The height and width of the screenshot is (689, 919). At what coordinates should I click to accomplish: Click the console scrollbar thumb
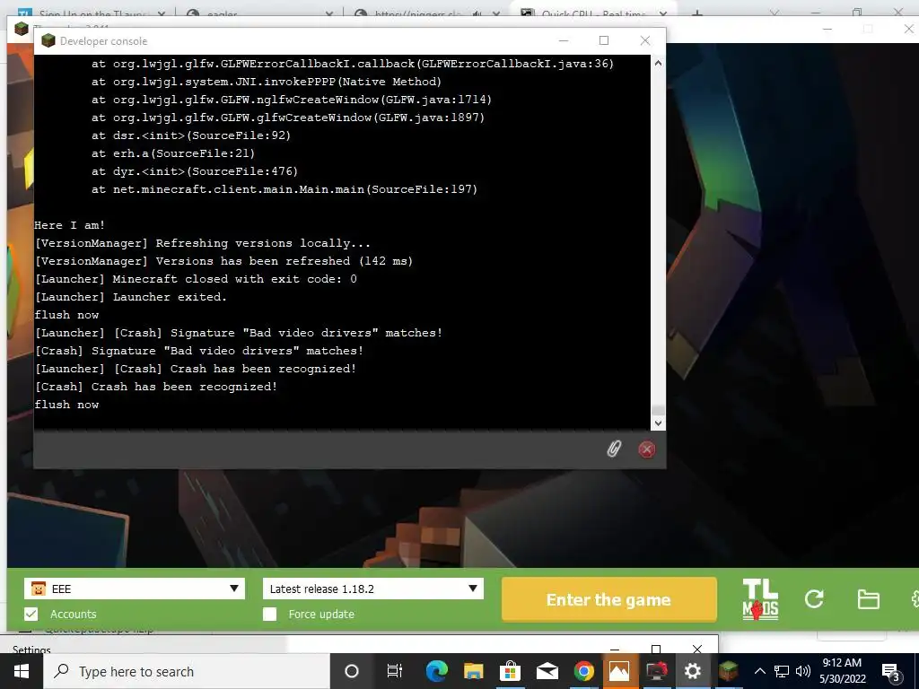point(658,410)
